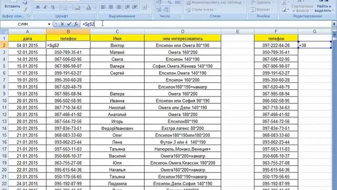Click the thousands separator 000 icon
Screen dimensions: 337x190
(177, 2)
